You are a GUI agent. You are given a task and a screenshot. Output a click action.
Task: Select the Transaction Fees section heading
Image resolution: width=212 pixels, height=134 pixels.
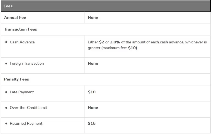[x=21, y=29]
